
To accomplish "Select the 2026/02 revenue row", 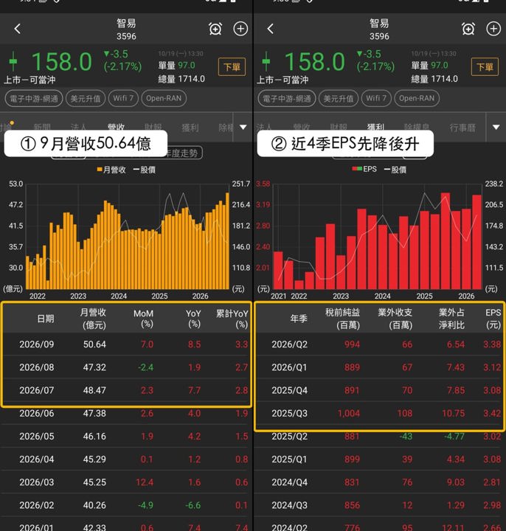I will click(x=126, y=505).
